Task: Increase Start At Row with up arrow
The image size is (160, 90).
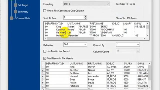Action: coord(85,16)
